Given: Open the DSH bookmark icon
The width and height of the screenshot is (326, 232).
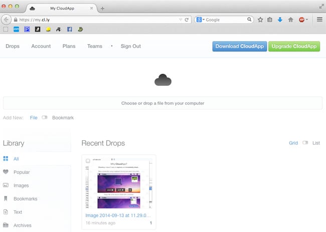Looking at the screenshot, I should coord(16,29).
